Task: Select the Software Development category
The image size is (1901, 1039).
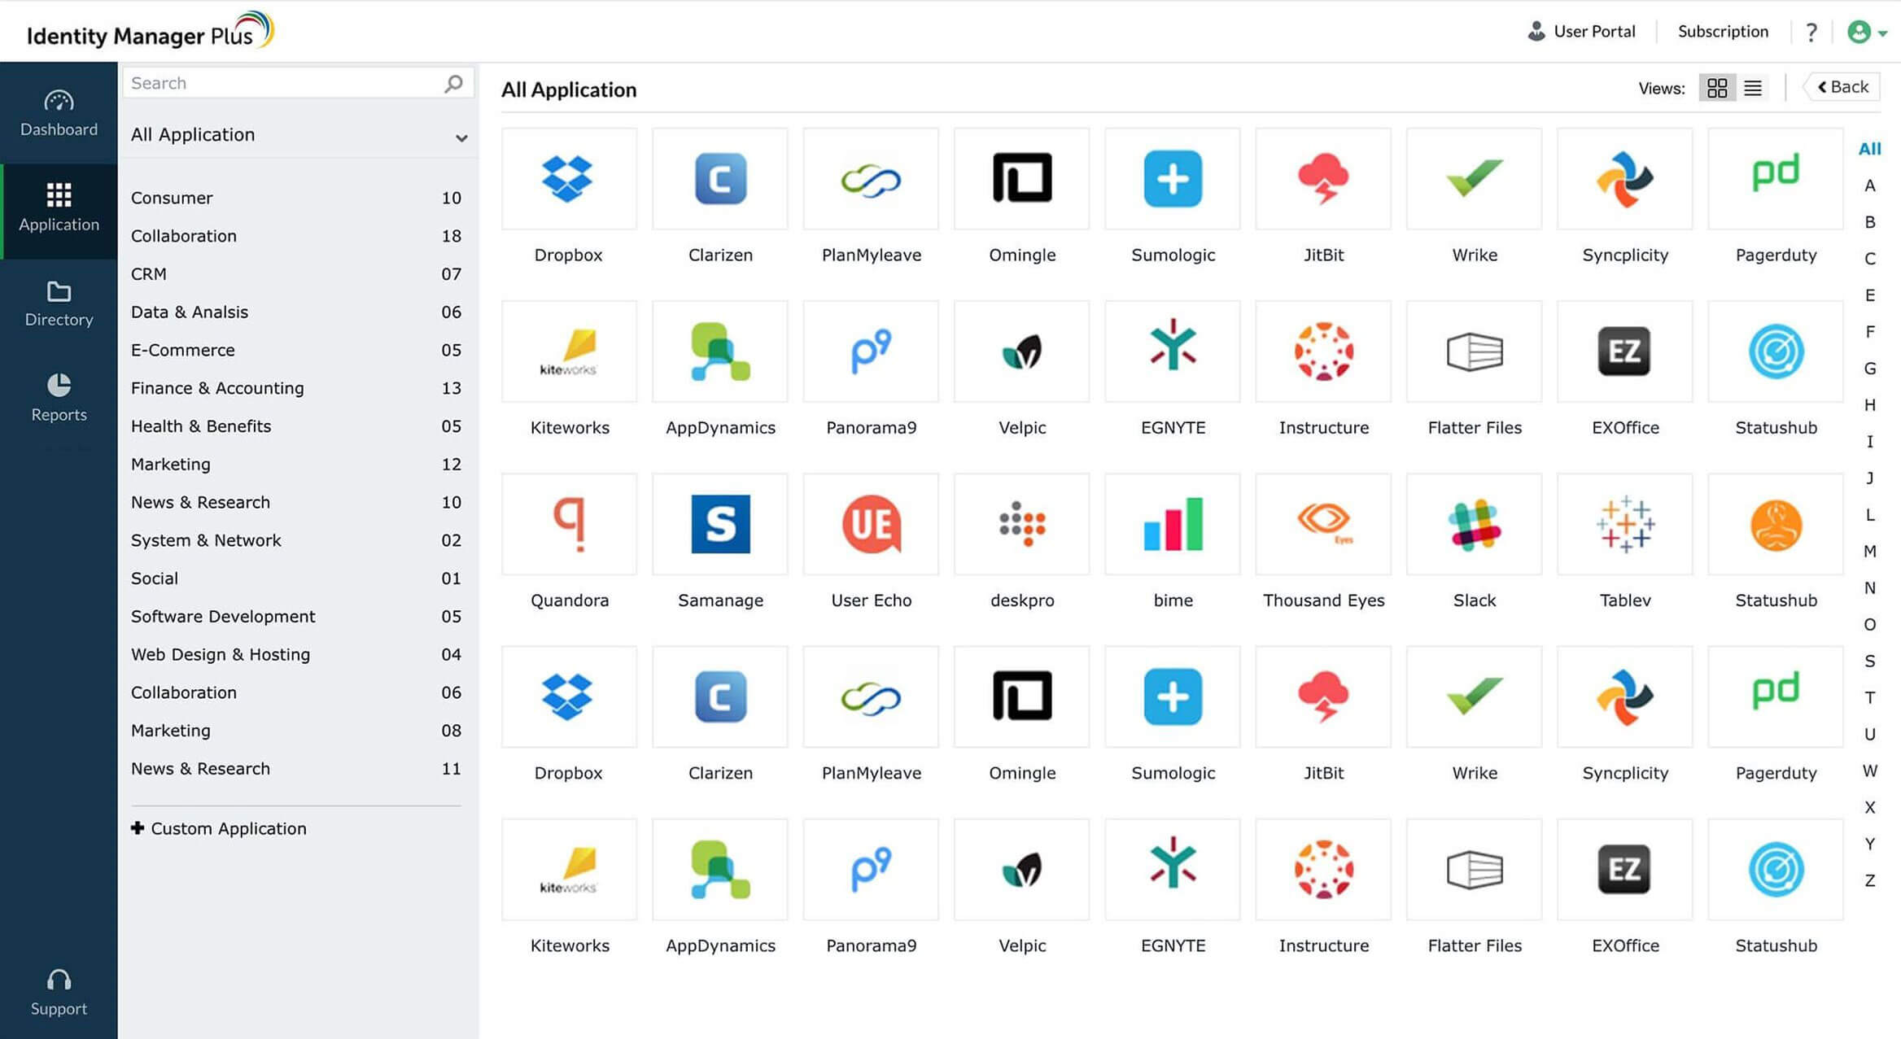Action: tap(223, 616)
